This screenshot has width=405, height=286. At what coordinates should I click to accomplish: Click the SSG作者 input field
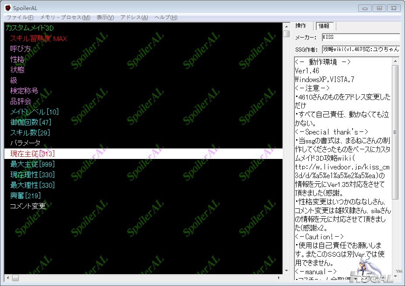[x=360, y=49]
